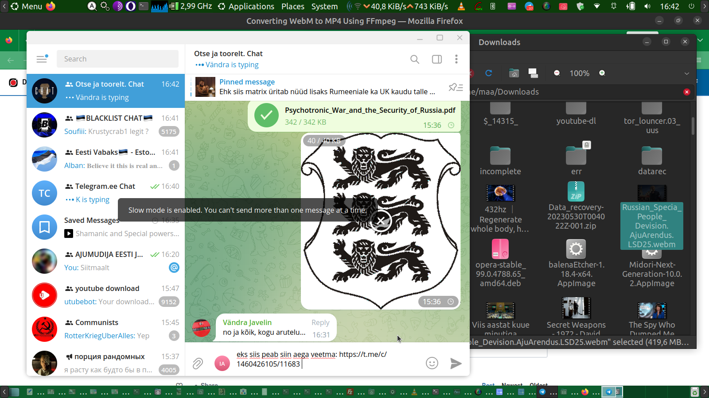This screenshot has height=398, width=709.
Task: Launch Firefox from the top panel
Action: coord(51,6)
